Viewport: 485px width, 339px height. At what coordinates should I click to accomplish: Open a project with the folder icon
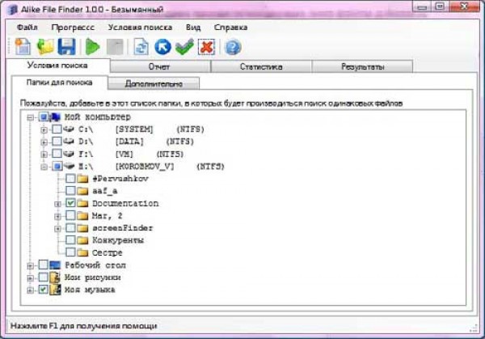(45, 47)
